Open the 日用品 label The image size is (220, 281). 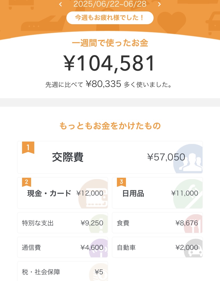pyautogui.click(x=133, y=193)
